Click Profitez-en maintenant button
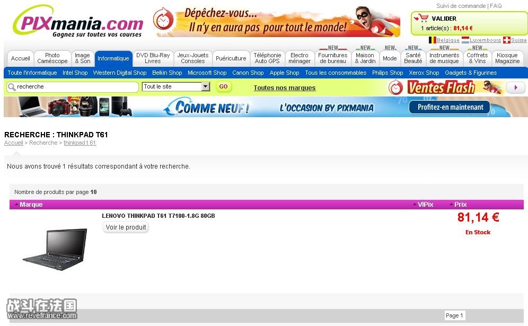The image size is (528, 326). [450, 107]
